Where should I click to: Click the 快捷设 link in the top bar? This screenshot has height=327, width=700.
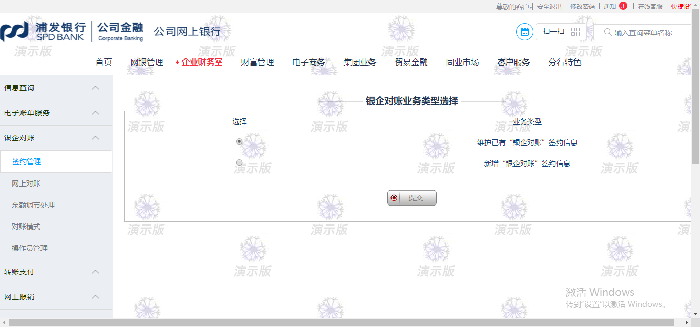pyautogui.click(x=681, y=7)
